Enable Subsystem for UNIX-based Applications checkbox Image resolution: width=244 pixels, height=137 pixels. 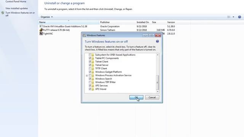click(90, 55)
